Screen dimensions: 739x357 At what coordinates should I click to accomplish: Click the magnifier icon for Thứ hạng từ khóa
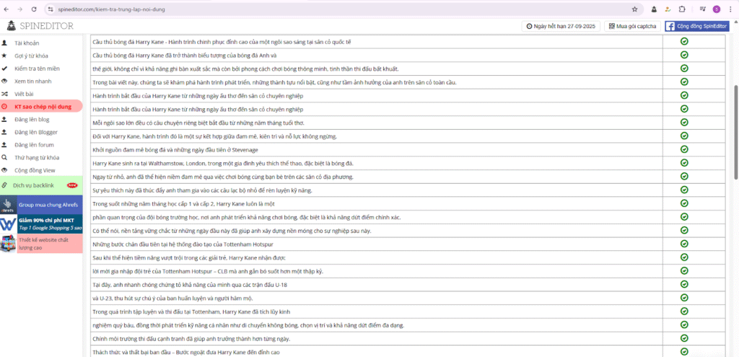[4, 157]
